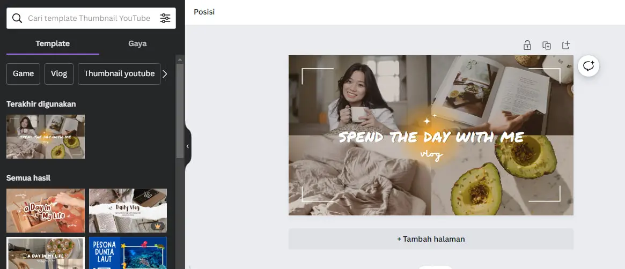Click the search magnifier icon
Viewport: 625px width, 269px height.
click(x=17, y=18)
